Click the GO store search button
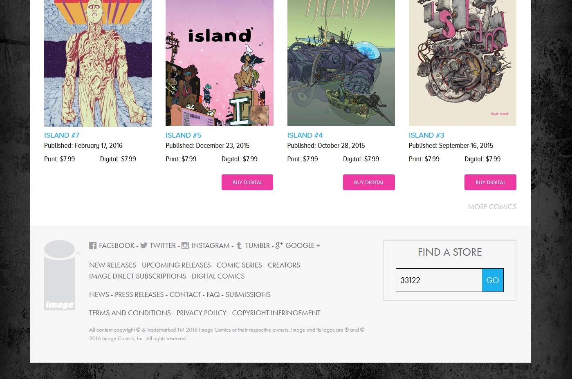This screenshot has height=379, width=572. coord(493,280)
